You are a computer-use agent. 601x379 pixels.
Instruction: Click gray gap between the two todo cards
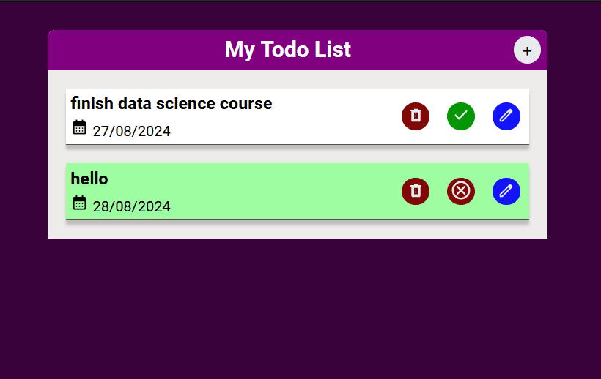(x=298, y=154)
